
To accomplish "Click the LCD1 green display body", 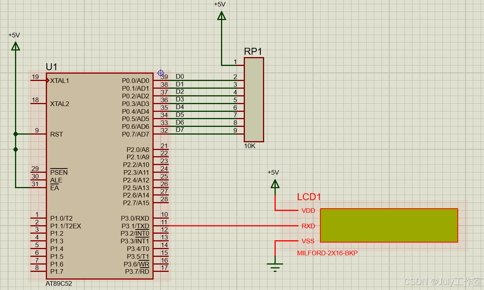I will pyautogui.click(x=389, y=225).
